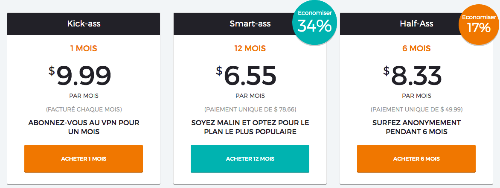Click the PAIEMENT UNIQUE DE $ 78.66 note
The width and height of the screenshot is (500, 188).
[250, 109]
